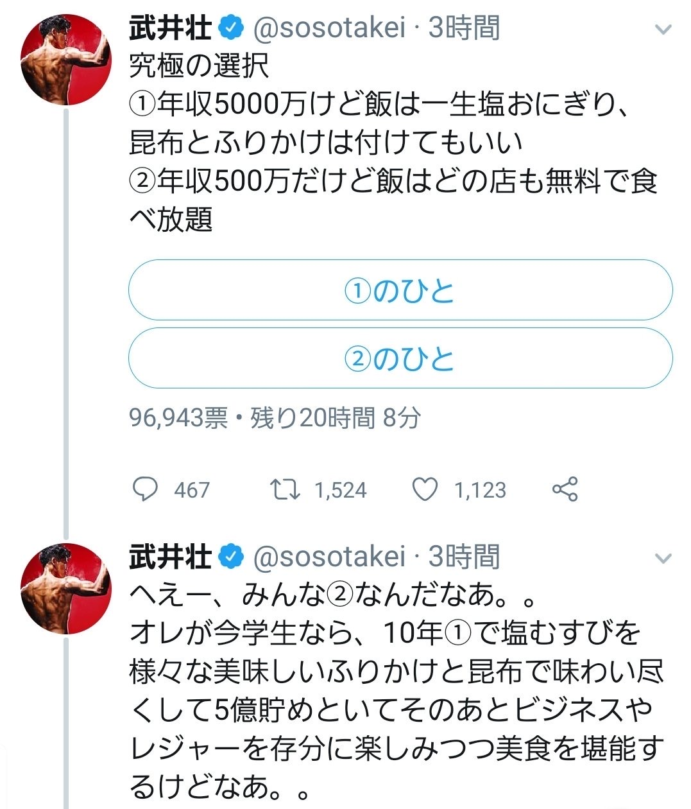Tap verified badge on first tweet
This screenshot has width=691, height=809.
click(x=231, y=28)
